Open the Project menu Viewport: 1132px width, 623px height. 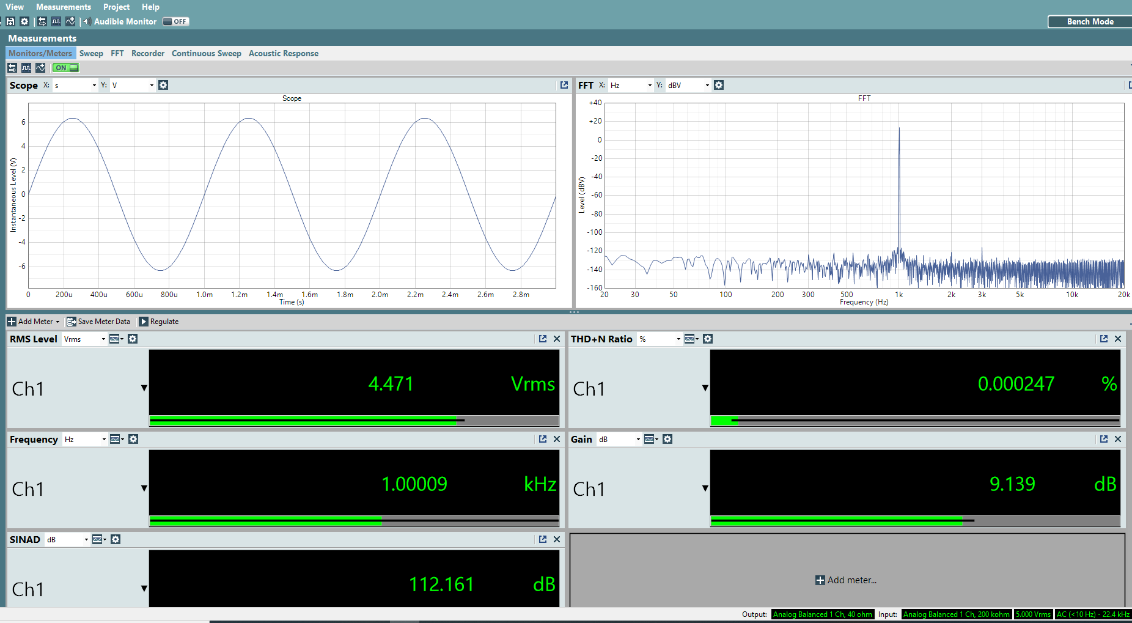pyautogui.click(x=116, y=7)
